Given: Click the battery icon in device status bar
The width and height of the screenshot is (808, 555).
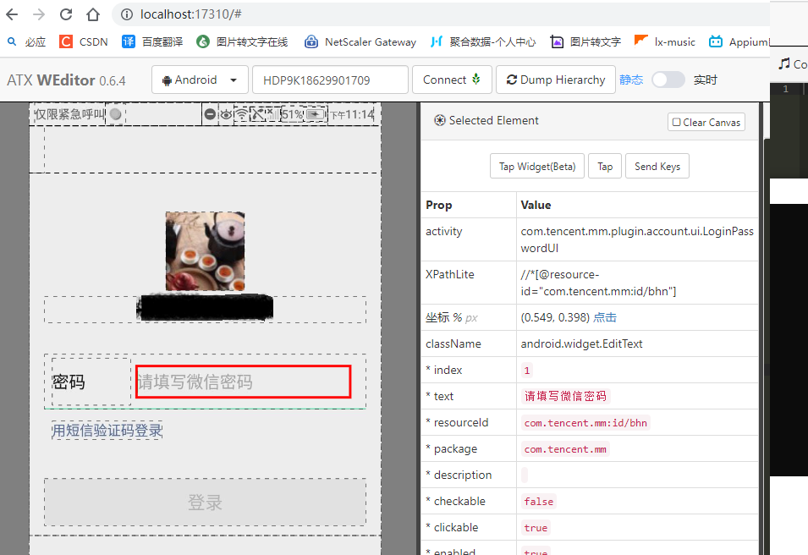Looking at the screenshot, I should pyautogui.click(x=316, y=114).
